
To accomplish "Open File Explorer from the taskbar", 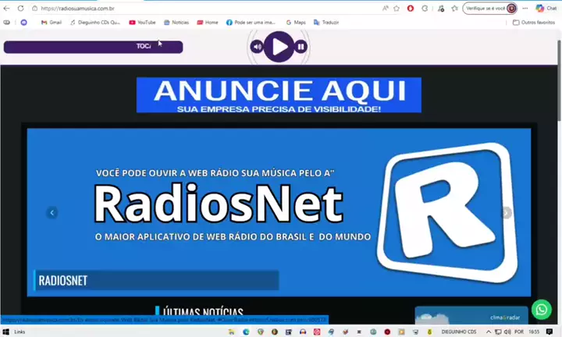I will [x=232, y=332].
